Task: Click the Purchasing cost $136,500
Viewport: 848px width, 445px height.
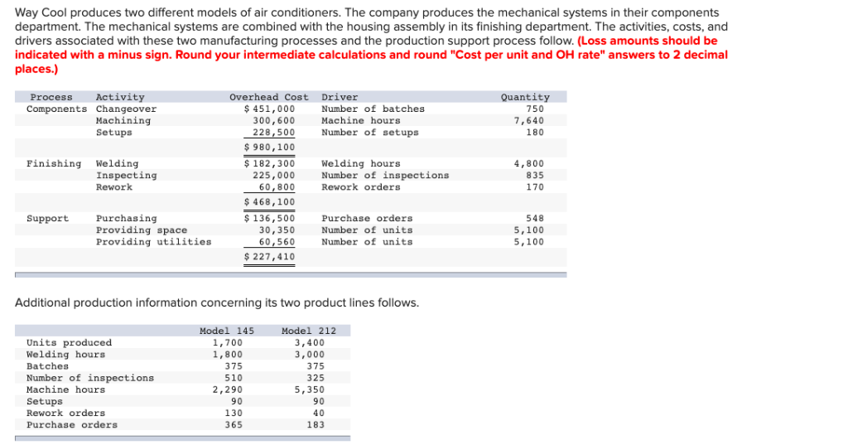Action: (x=269, y=218)
